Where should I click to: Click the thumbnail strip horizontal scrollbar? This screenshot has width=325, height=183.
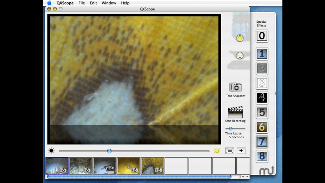[139, 177]
